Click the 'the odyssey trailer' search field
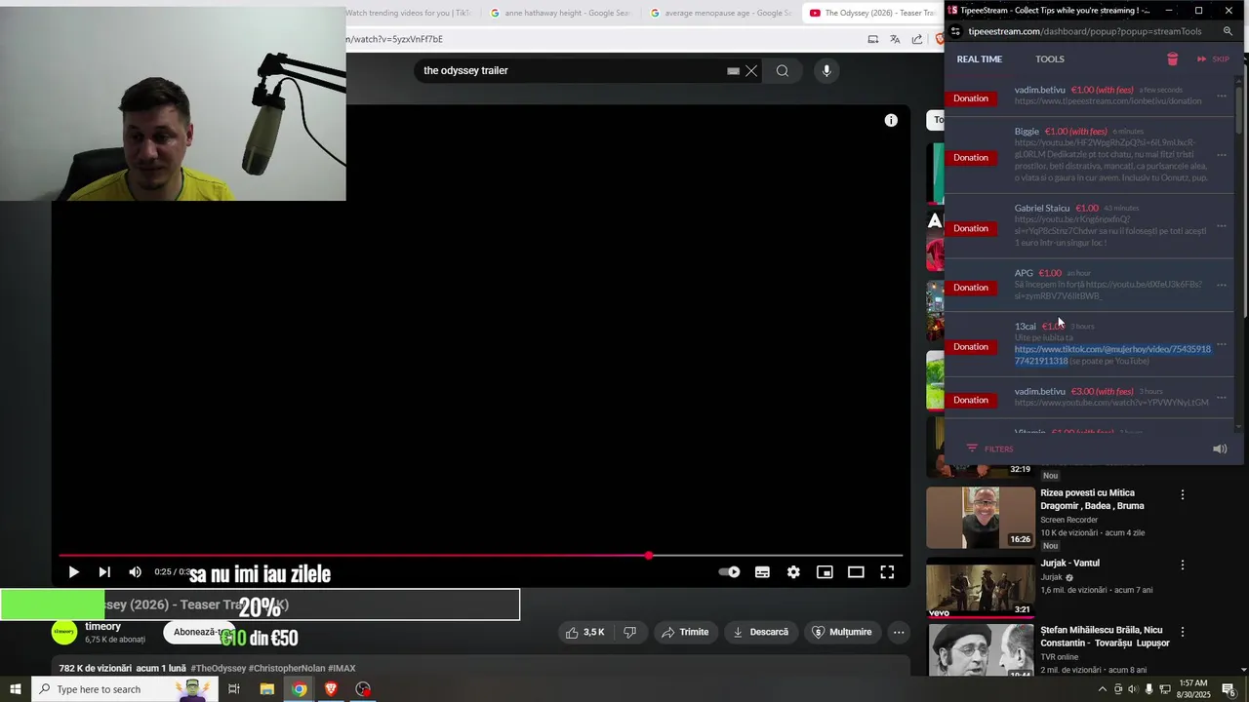The image size is (1249, 702). point(571,70)
